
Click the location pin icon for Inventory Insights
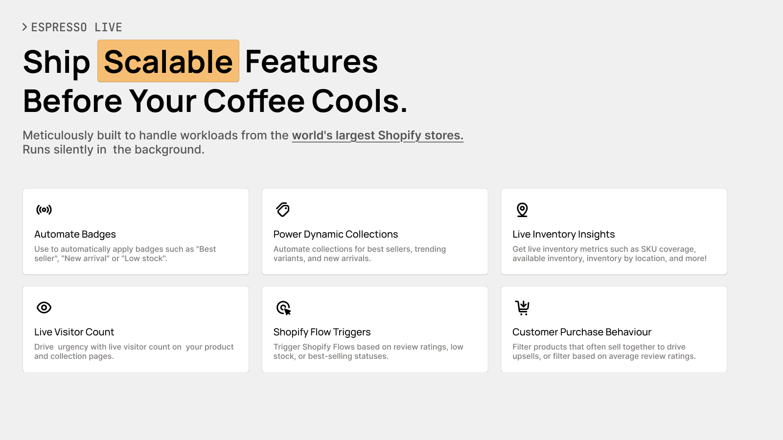[522, 210]
